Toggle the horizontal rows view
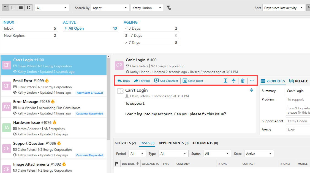 click(x=5, y=8)
